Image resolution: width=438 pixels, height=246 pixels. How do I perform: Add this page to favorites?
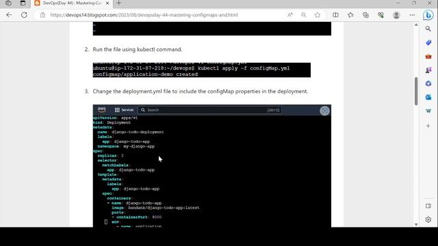pyautogui.click(x=318, y=15)
